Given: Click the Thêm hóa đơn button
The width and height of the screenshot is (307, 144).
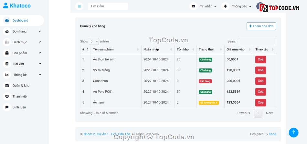Looking at the screenshot, I should [261, 26].
